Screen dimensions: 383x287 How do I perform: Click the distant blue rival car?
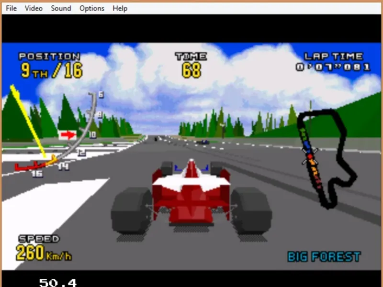pyautogui.click(x=203, y=142)
